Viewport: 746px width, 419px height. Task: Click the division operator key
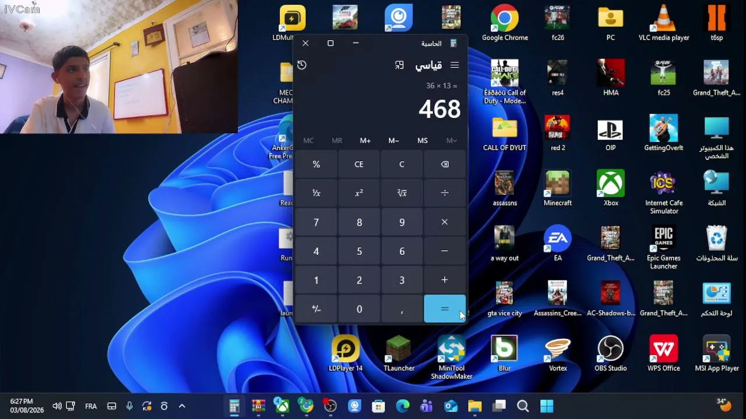(x=445, y=193)
